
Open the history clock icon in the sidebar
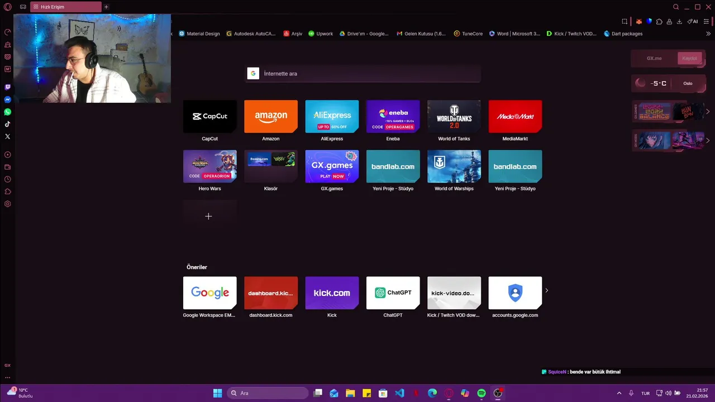click(x=7, y=179)
